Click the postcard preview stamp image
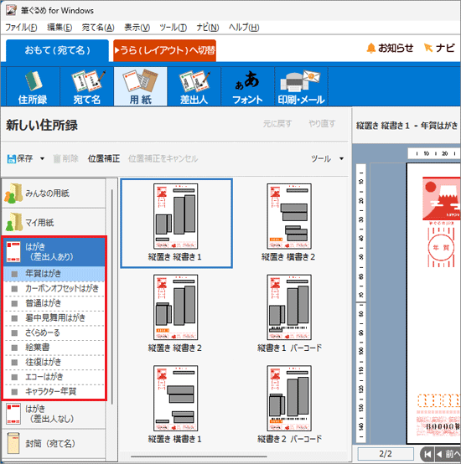Screen dimensions: 461x464 click(441, 198)
